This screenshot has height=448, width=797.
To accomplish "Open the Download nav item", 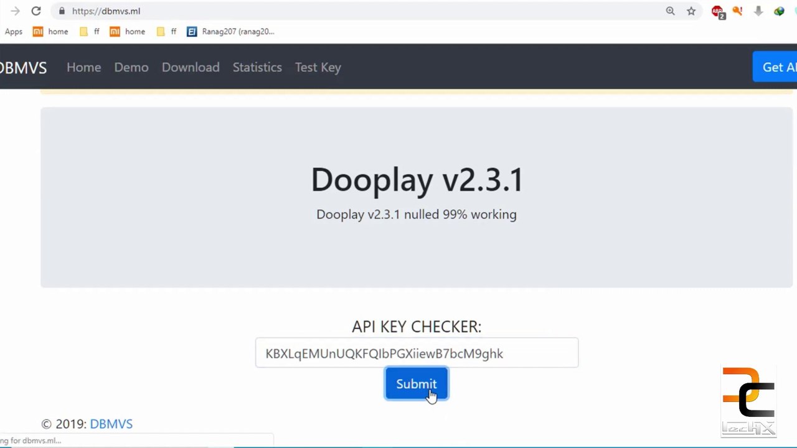I will [191, 67].
